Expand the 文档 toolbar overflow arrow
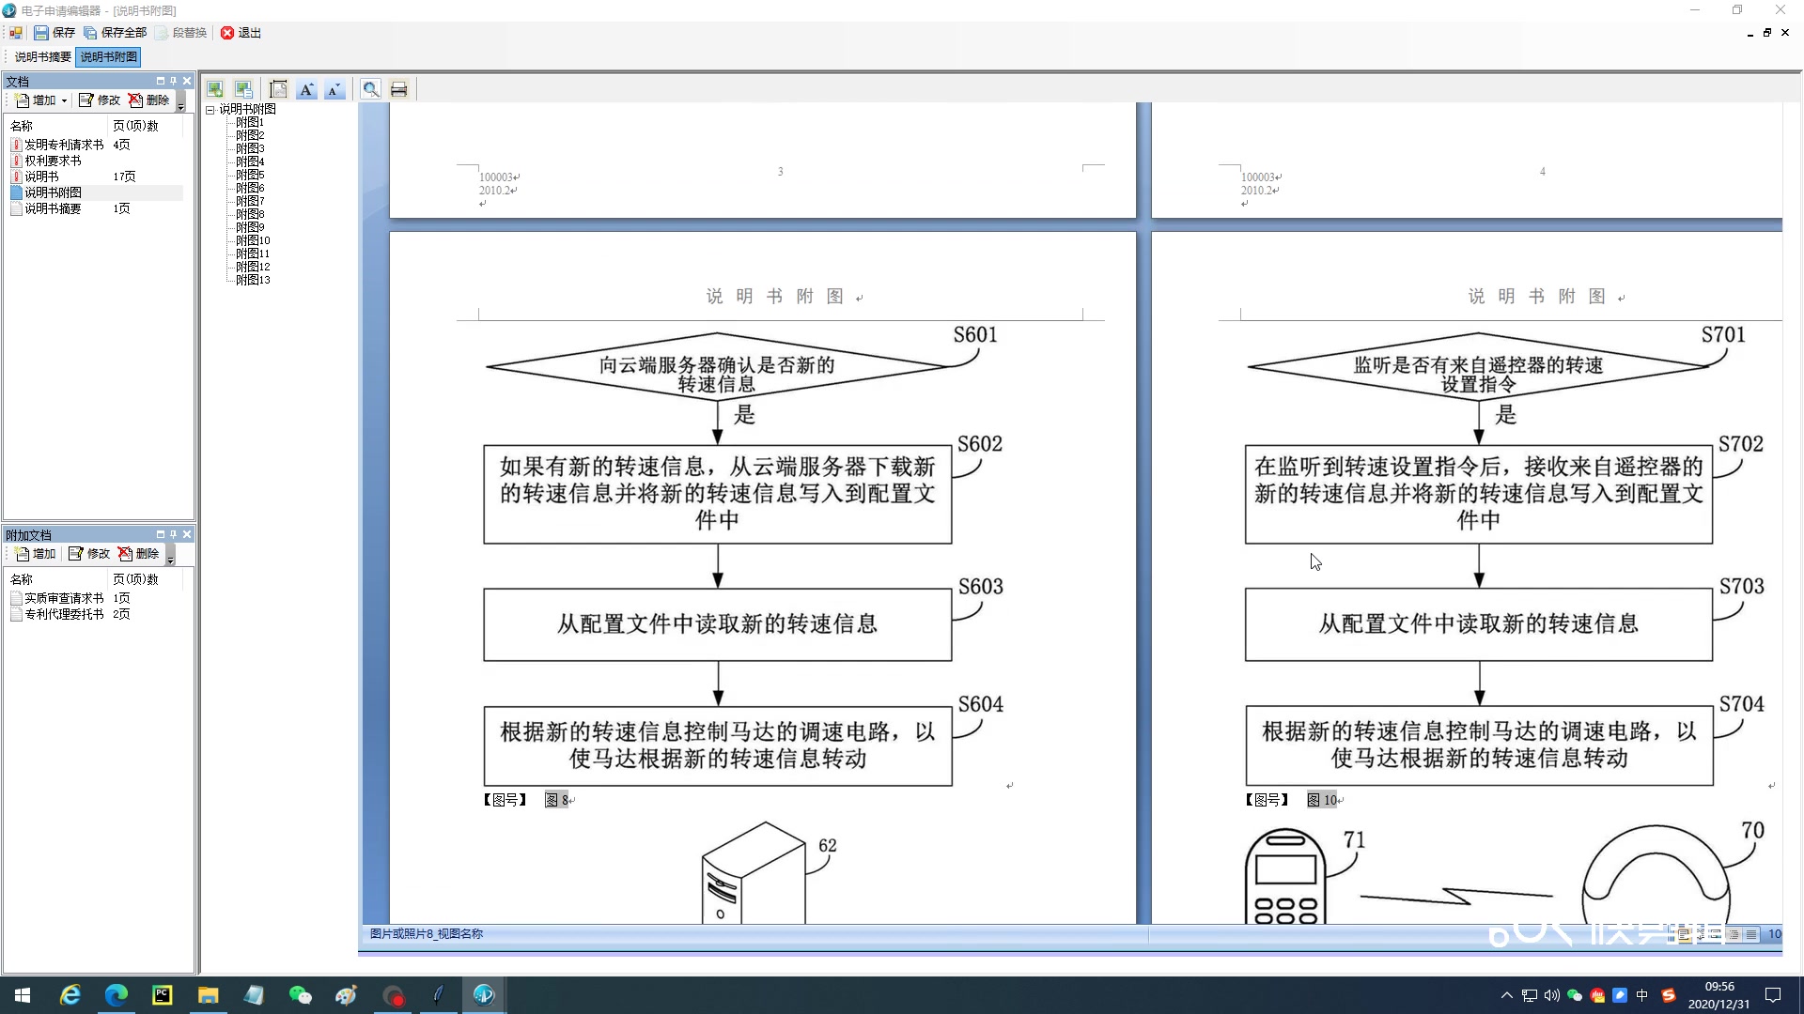The width and height of the screenshot is (1804, 1014). (x=181, y=105)
